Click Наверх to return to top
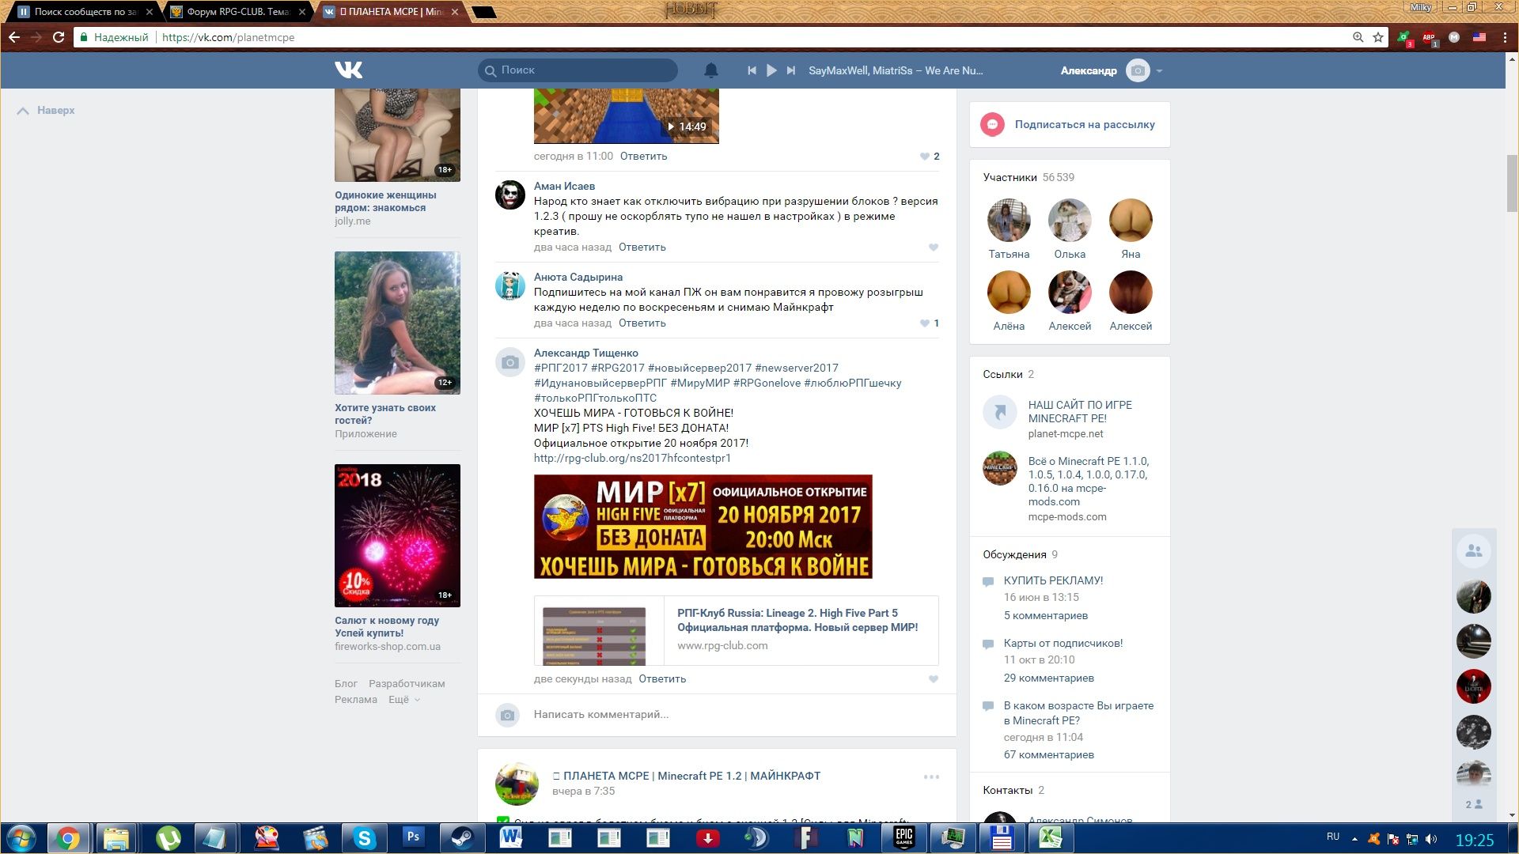This screenshot has width=1519, height=854. (x=46, y=111)
